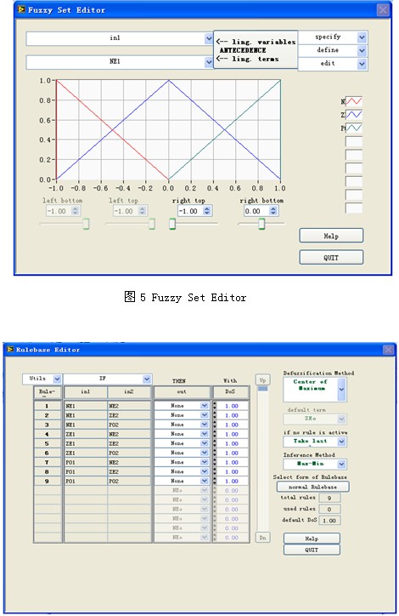Click the right bottom slider handle
The height and width of the screenshot is (616, 399).
click(261, 224)
